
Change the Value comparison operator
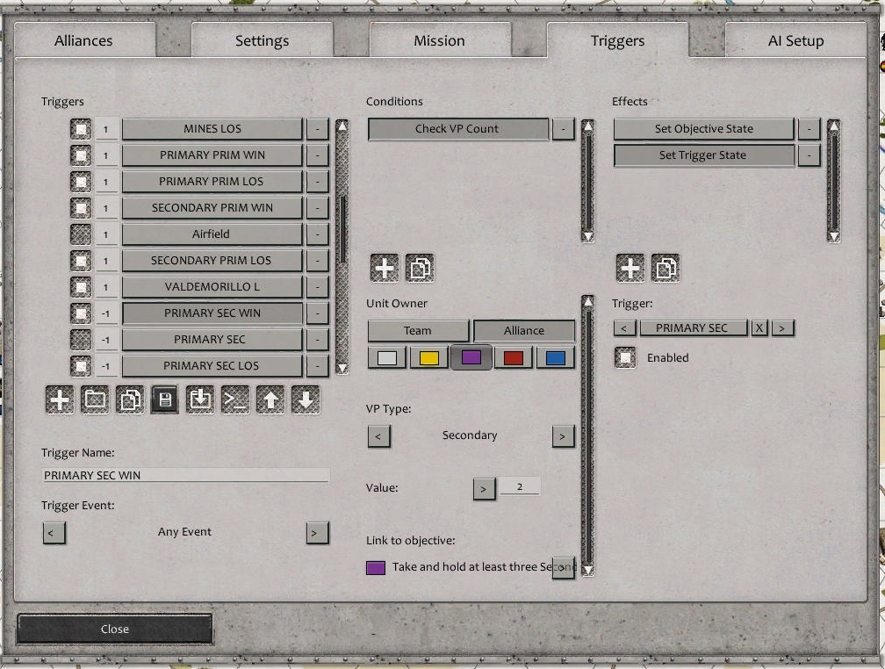click(x=485, y=489)
